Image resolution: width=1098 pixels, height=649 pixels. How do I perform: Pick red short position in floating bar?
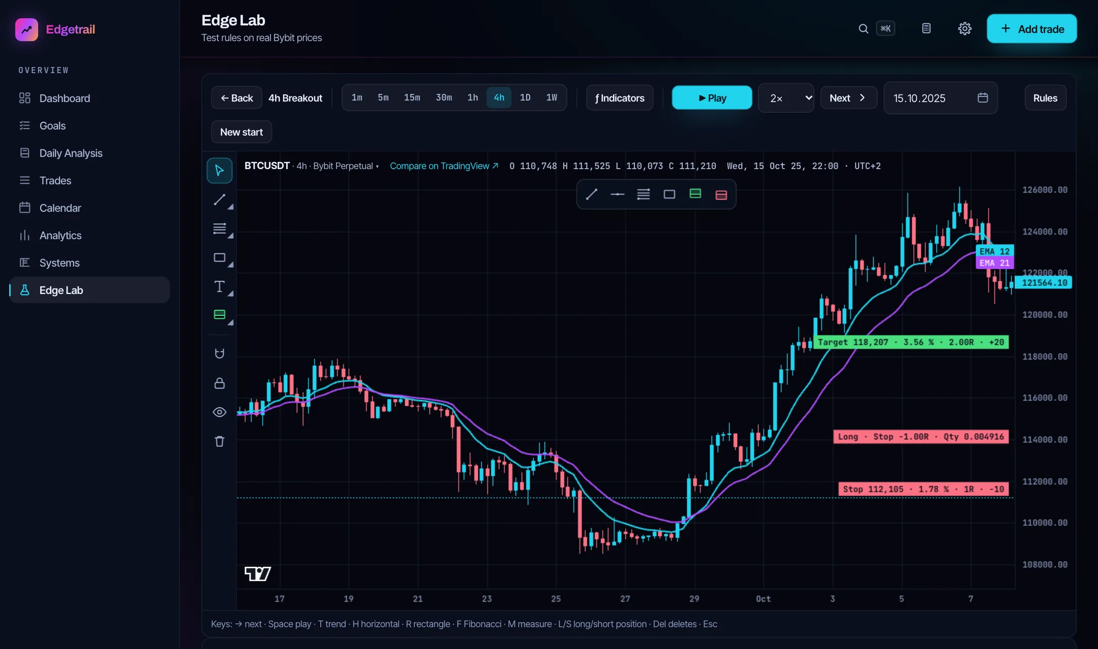pyautogui.click(x=721, y=195)
